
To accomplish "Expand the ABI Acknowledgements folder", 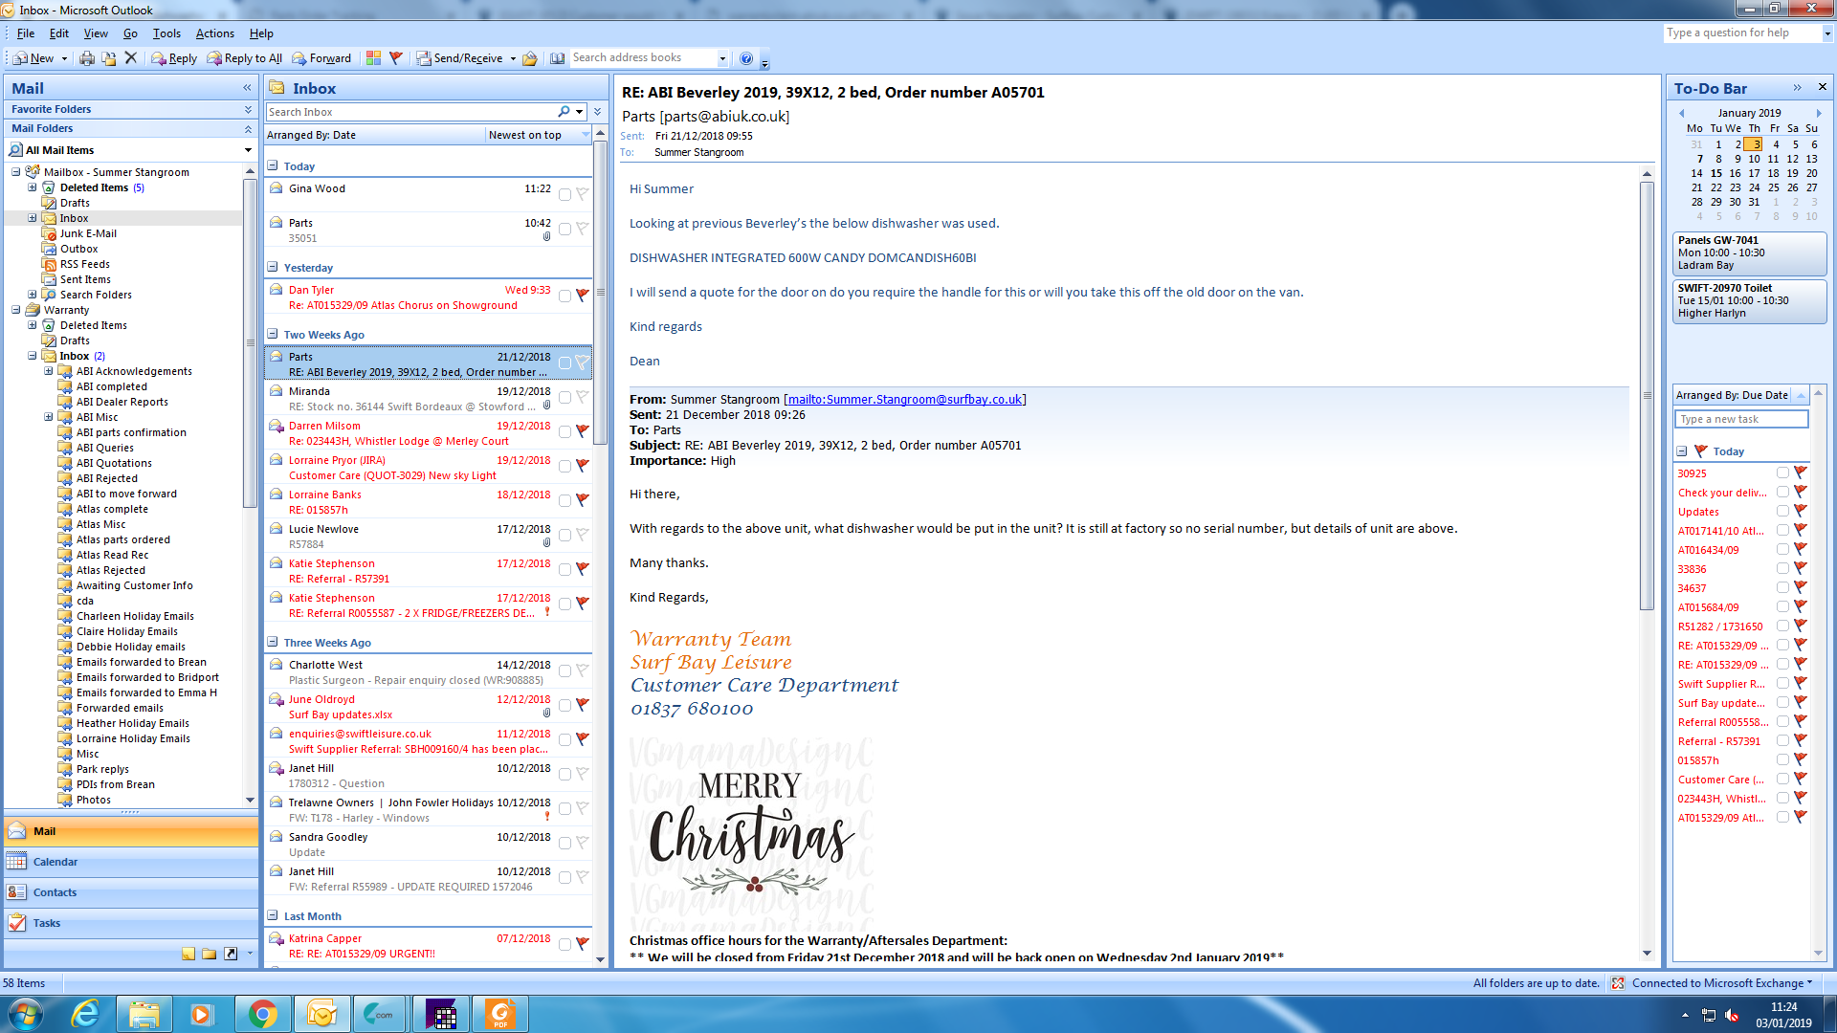I will [49, 371].
